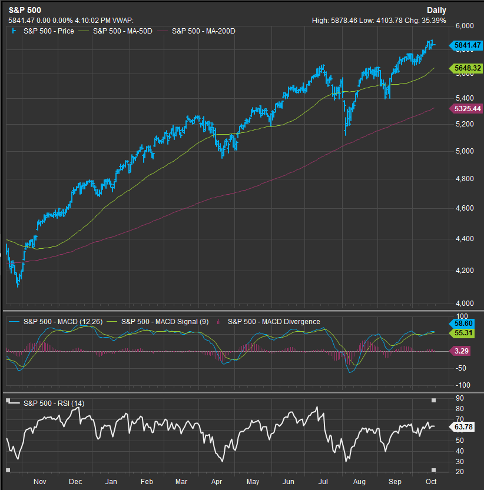Viewport: 484px width, 490px height.
Task: Click the 6,000 price axis label
Action: click(x=465, y=26)
